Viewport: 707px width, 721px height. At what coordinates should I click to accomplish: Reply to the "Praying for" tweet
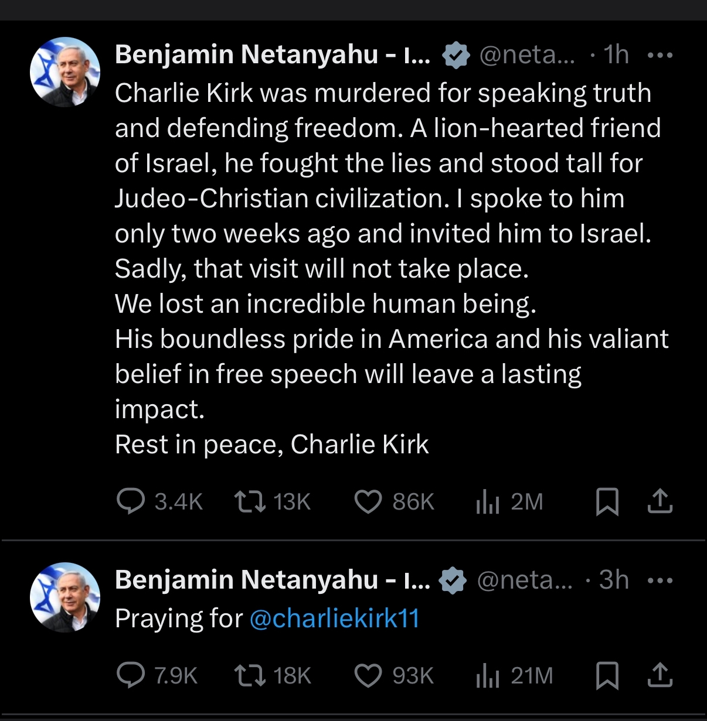131,675
